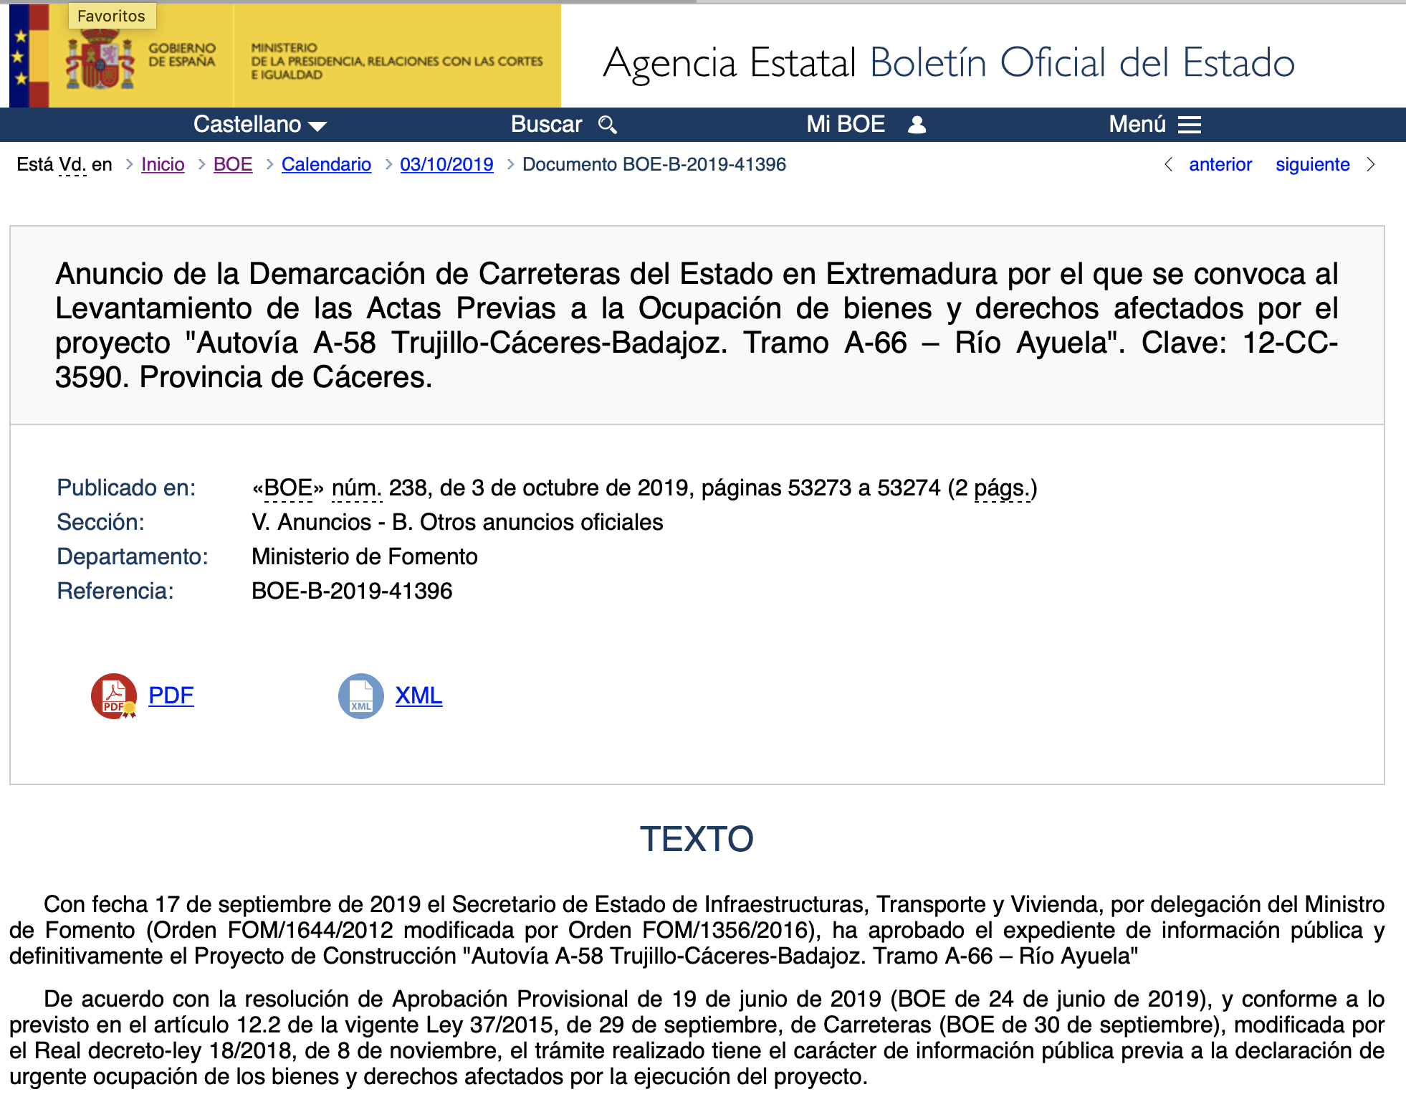Open Mi BOE menu item
The image size is (1406, 1097).
click(x=866, y=125)
